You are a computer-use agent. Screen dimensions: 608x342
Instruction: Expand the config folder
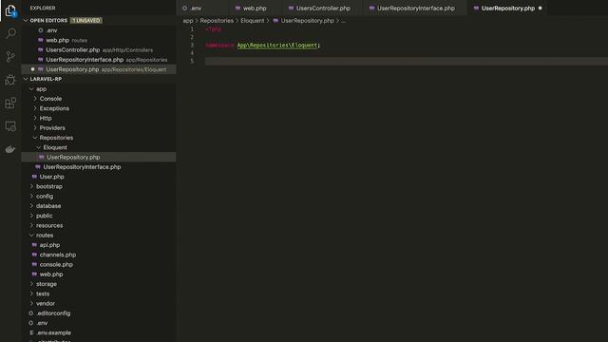tap(31, 197)
